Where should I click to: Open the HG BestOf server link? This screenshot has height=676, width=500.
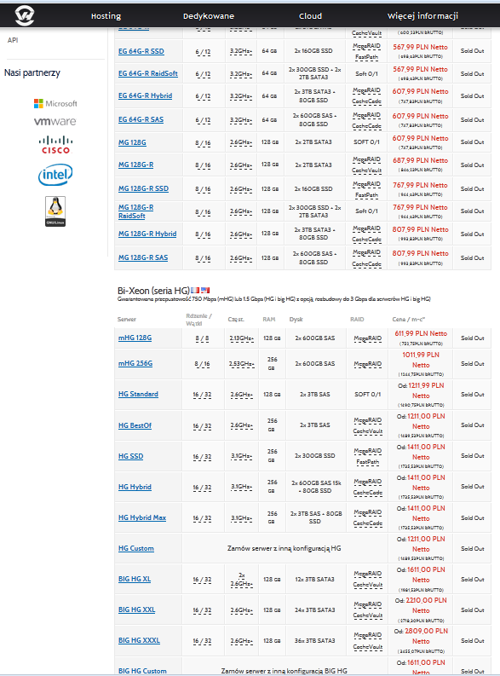coord(135,425)
